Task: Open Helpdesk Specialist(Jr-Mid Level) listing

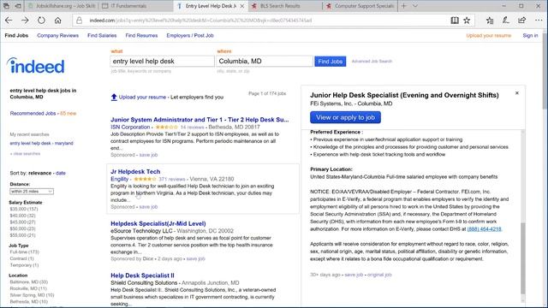Action: tap(158, 224)
